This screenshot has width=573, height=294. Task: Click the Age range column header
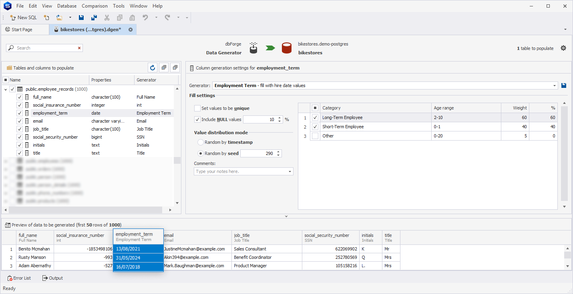466,108
